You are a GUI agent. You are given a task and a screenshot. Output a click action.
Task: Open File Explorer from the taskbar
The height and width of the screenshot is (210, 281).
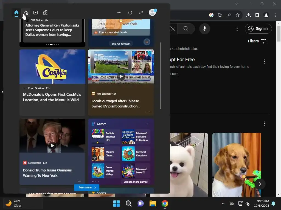(153, 203)
